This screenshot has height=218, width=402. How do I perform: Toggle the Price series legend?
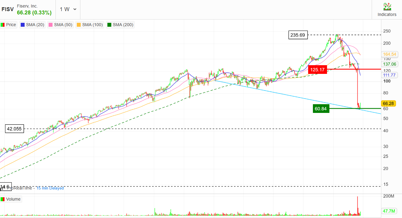point(8,25)
